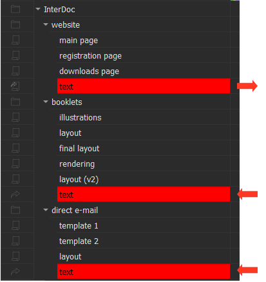Click the folder icon beside website

(x=15, y=24)
